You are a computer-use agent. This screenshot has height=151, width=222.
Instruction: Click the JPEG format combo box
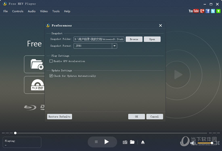(95, 46)
